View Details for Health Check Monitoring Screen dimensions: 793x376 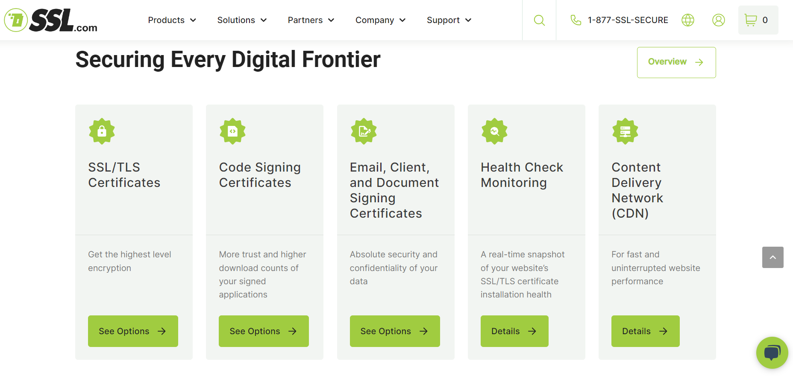(514, 331)
